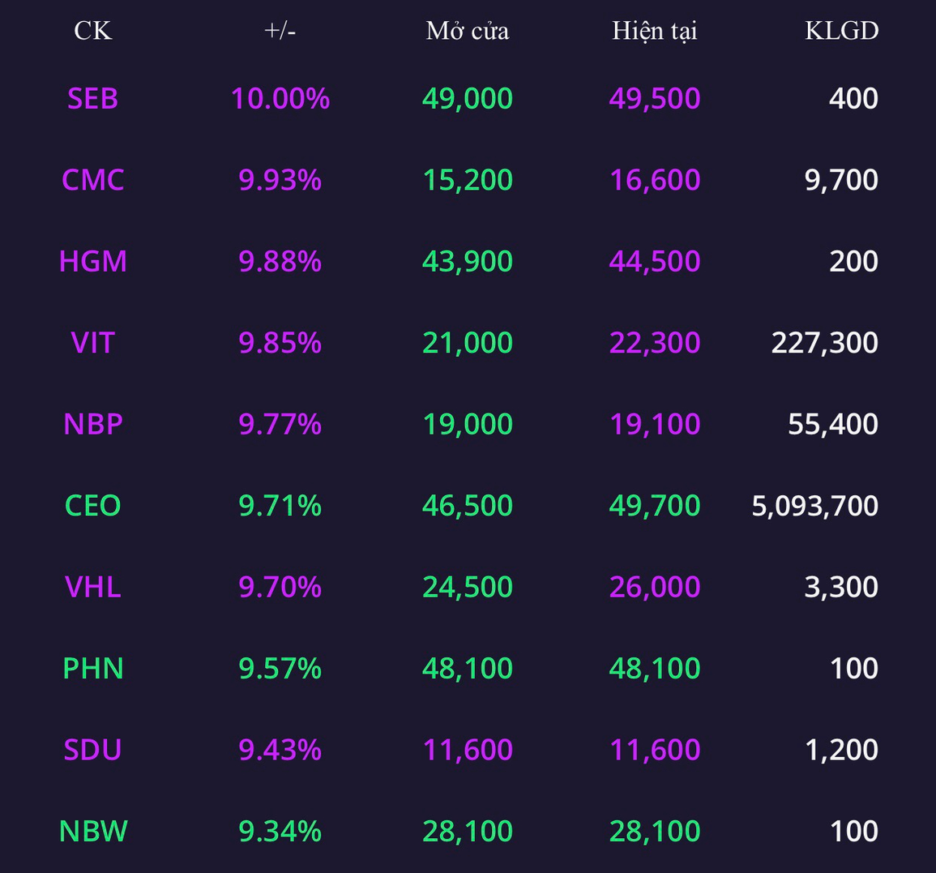Select the VHL stock symbol
The image size is (936, 873).
(x=92, y=587)
